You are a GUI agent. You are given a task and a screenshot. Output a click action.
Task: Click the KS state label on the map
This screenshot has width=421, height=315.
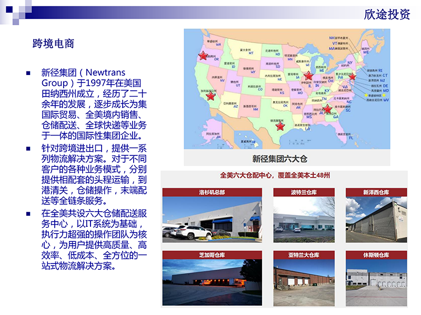click(282, 93)
